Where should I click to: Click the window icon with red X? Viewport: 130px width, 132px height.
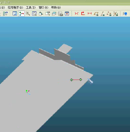[x=67, y=14]
